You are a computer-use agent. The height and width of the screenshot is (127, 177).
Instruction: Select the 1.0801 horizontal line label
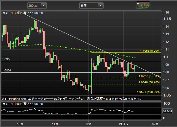(6, 70)
